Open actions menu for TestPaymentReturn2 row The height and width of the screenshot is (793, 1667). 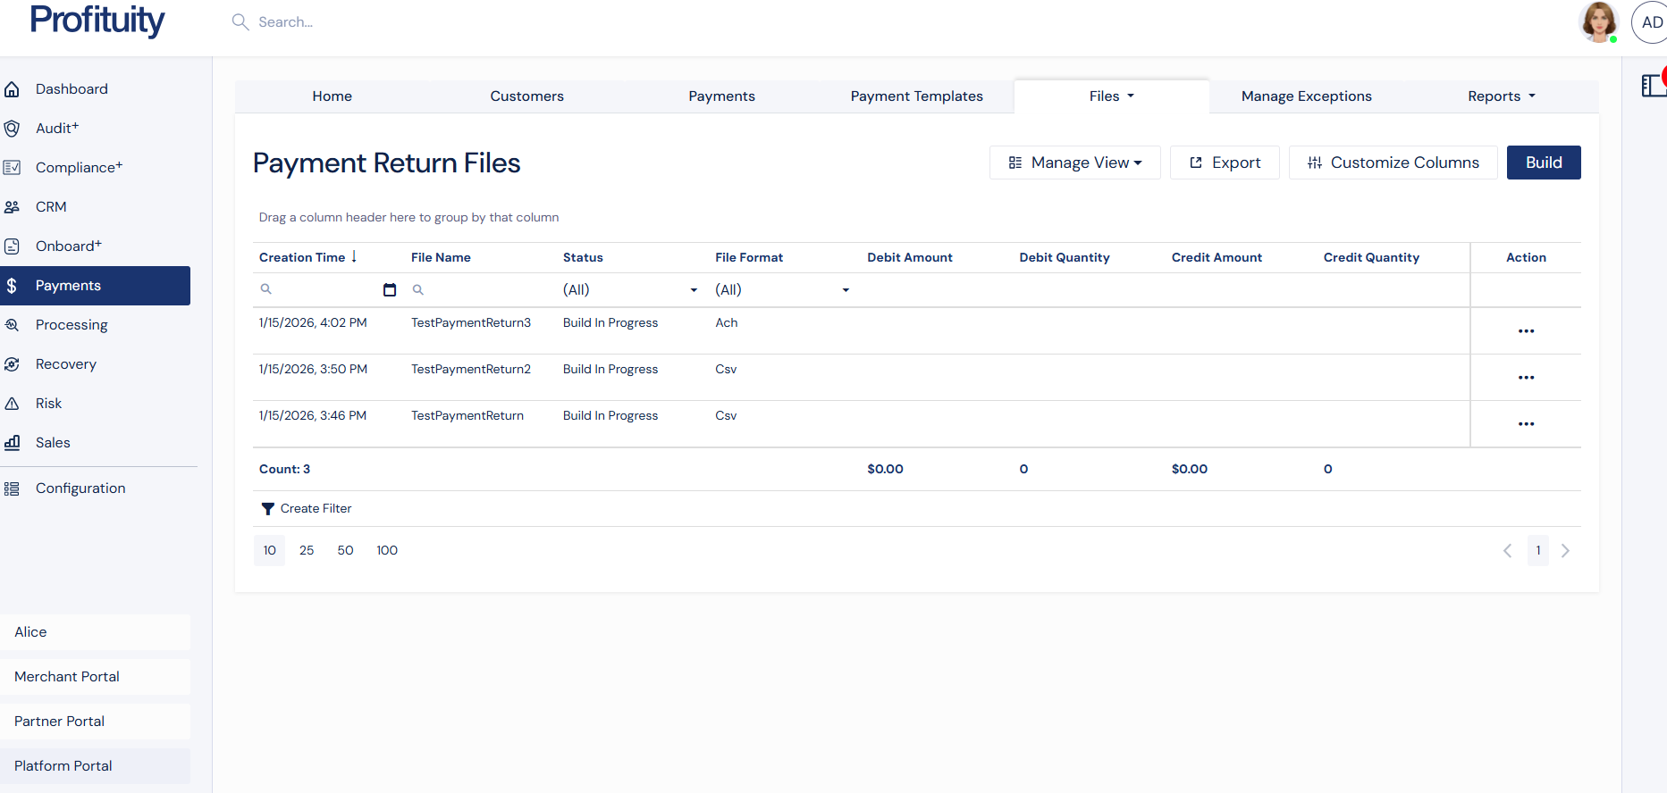(1525, 378)
